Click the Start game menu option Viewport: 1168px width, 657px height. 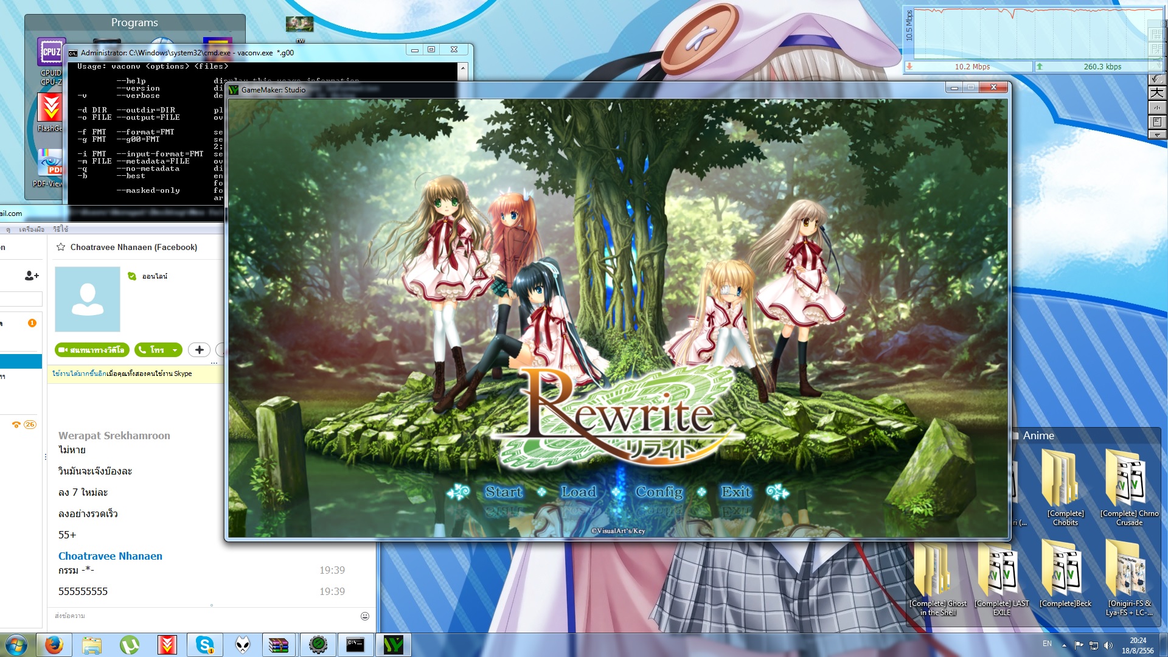pyautogui.click(x=503, y=492)
